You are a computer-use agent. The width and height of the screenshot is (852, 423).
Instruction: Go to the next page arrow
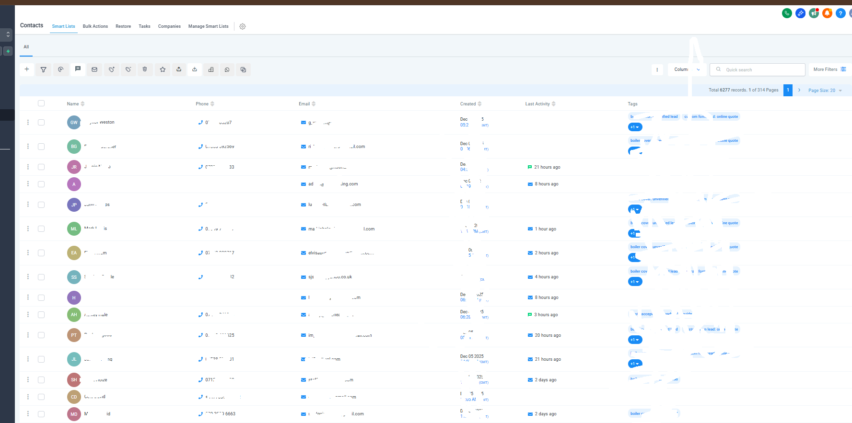(x=799, y=90)
